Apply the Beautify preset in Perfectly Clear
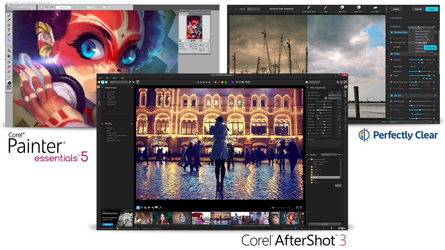 tap(342, 9)
